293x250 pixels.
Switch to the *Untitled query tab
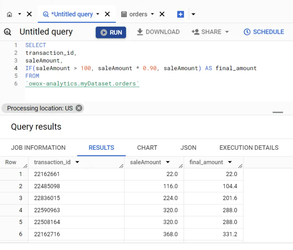point(72,14)
